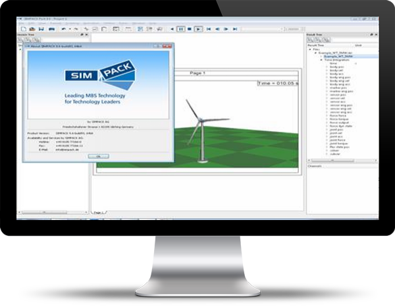Screen dimensions: 395x307
Task: Click the first filter icon in Result Tree toolbar
Action: click(x=309, y=40)
